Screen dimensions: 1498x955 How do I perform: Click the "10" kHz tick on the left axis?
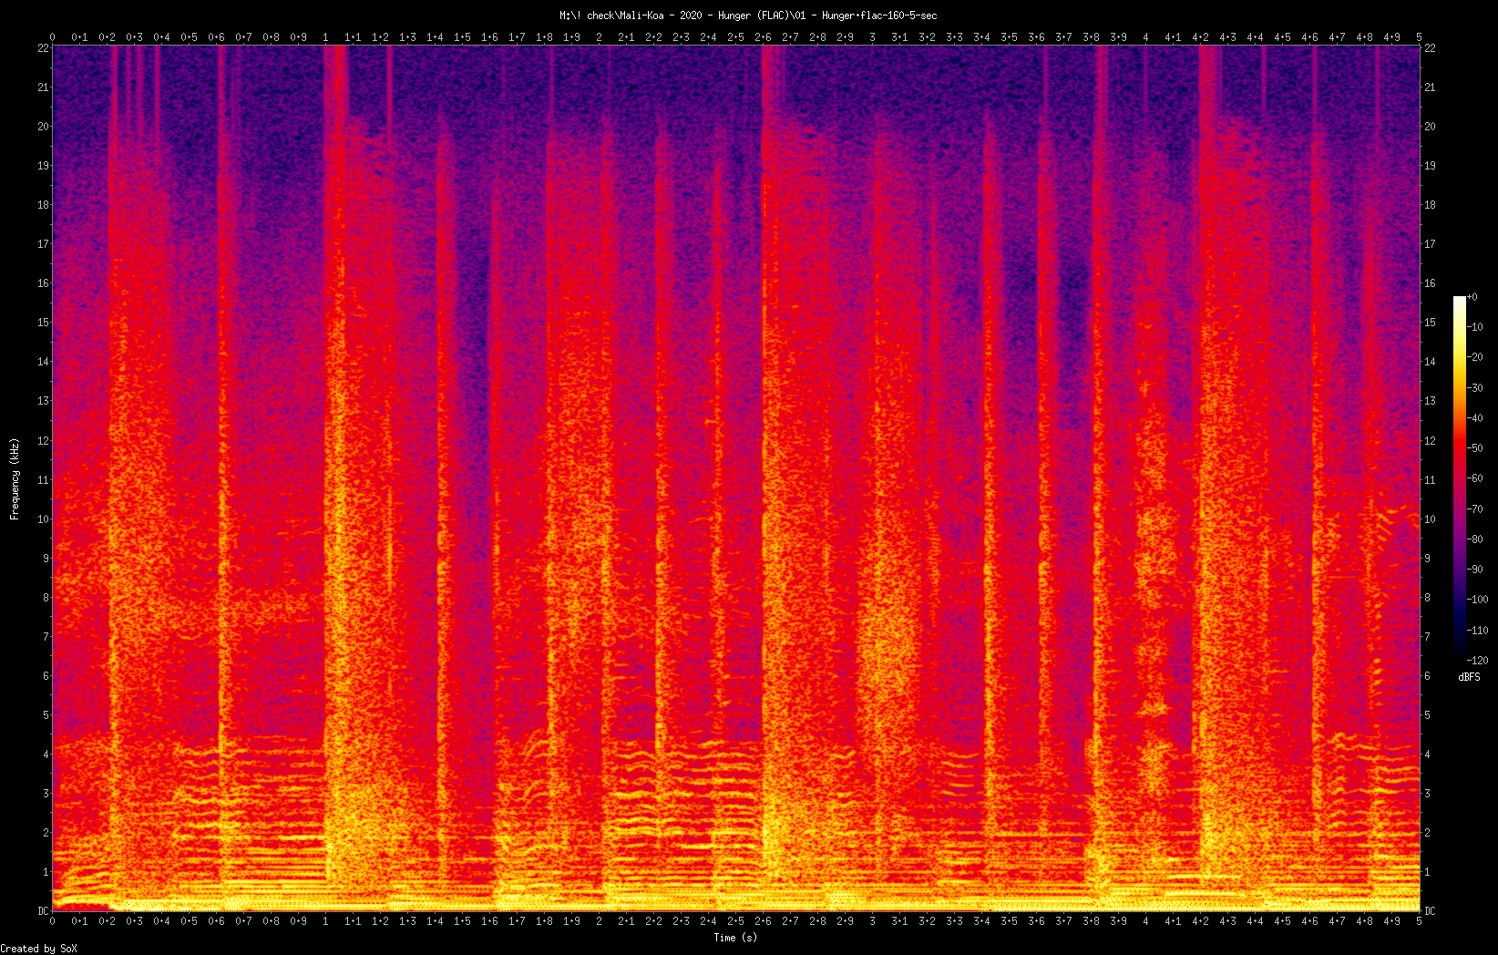point(42,519)
